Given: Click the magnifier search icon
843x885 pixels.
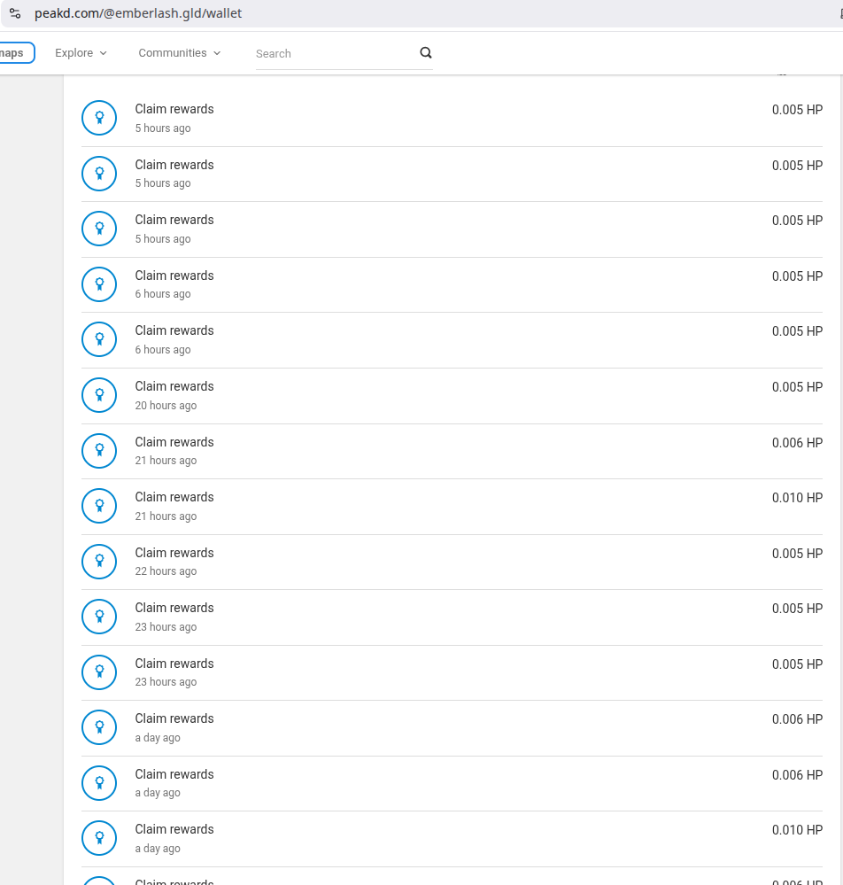Looking at the screenshot, I should 426,52.
